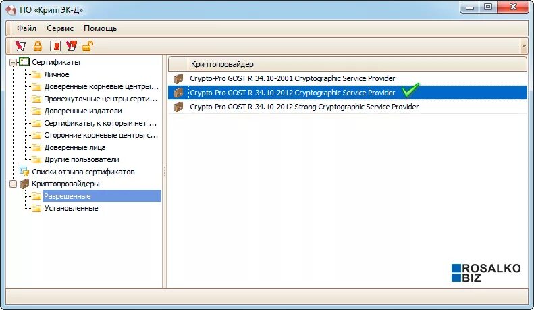Select Сторонние корневые центры folder
534x310 pixels.
pos(101,135)
